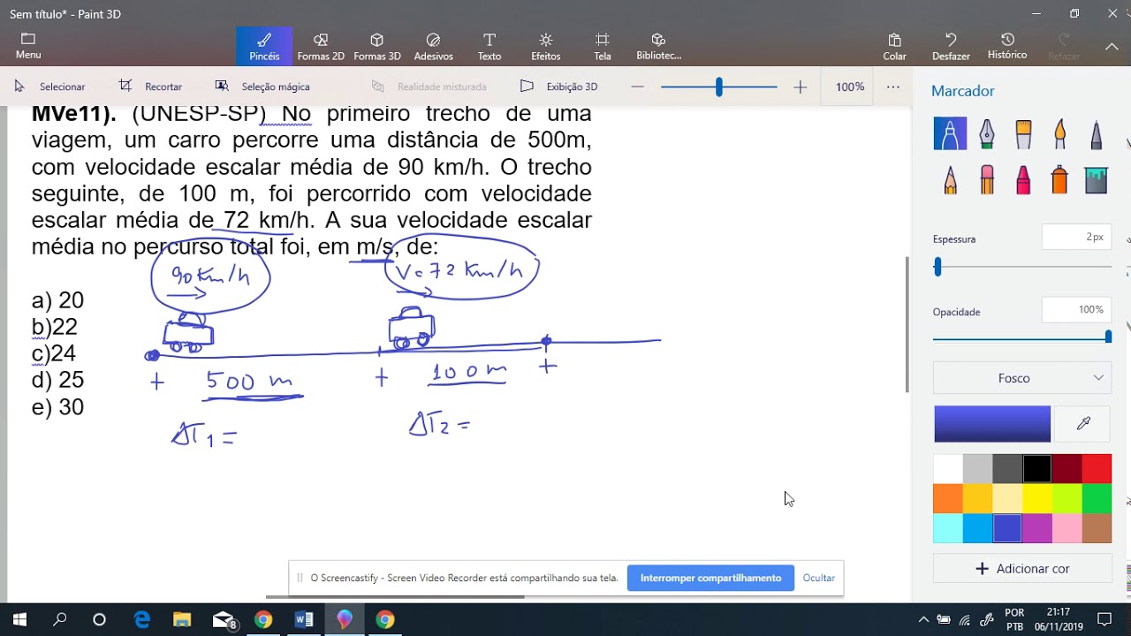Click the zoom out minus button
This screenshot has height=636, width=1131.
(x=637, y=87)
